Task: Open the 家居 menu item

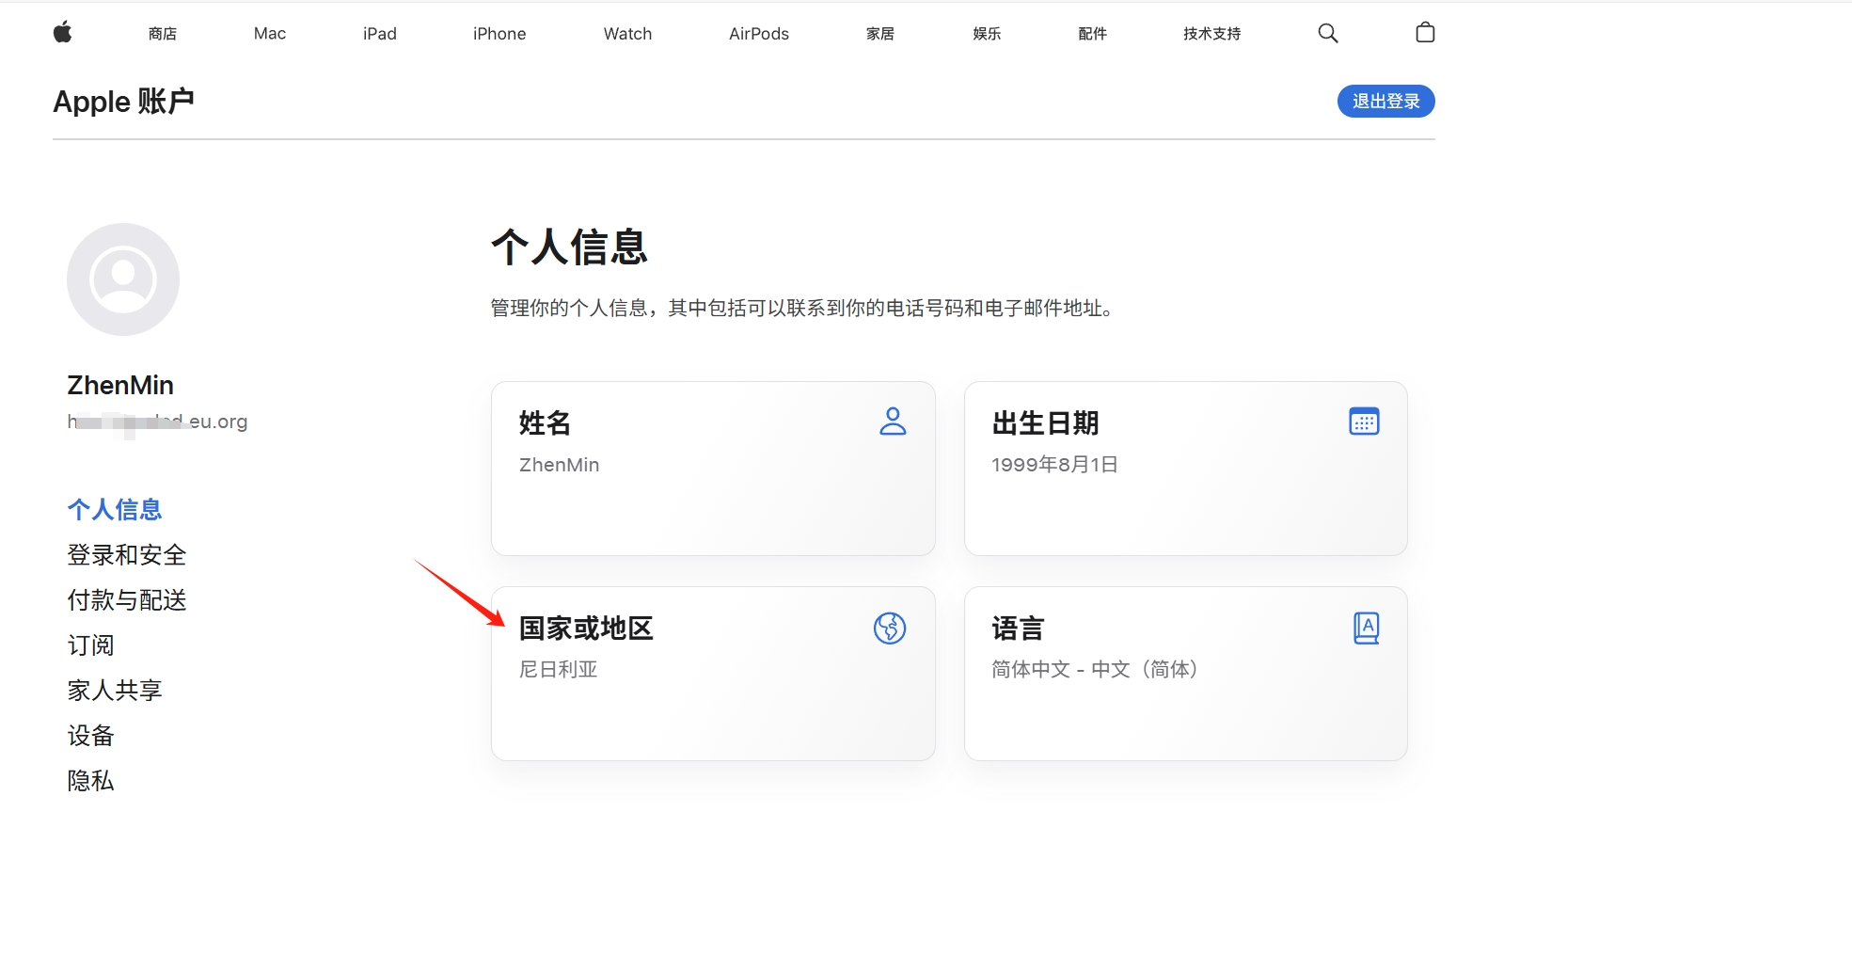Action: pos(880,34)
